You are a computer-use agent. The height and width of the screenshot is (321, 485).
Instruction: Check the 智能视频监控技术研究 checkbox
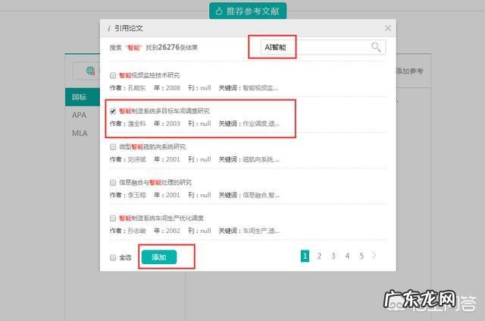point(113,76)
